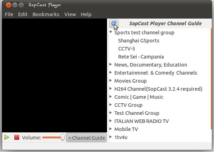The image size is (214, 152).
Task: Select the Comic | Game | Music row
Action: pyautogui.click(x=160, y=97)
